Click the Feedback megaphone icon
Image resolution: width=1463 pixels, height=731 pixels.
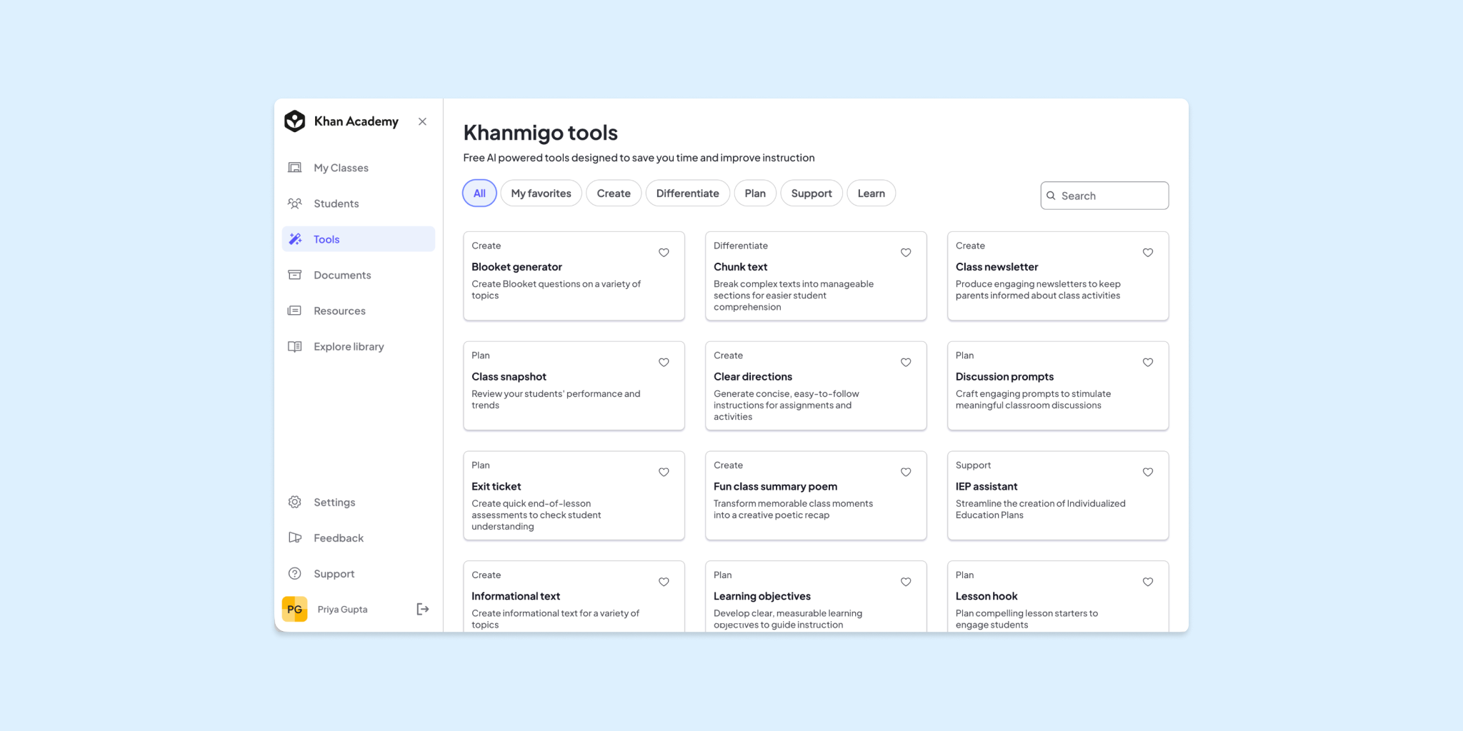pyautogui.click(x=294, y=538)
